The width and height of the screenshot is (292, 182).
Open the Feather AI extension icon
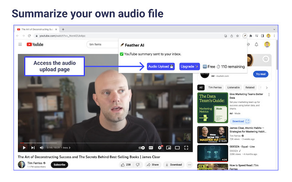[245, 36]
